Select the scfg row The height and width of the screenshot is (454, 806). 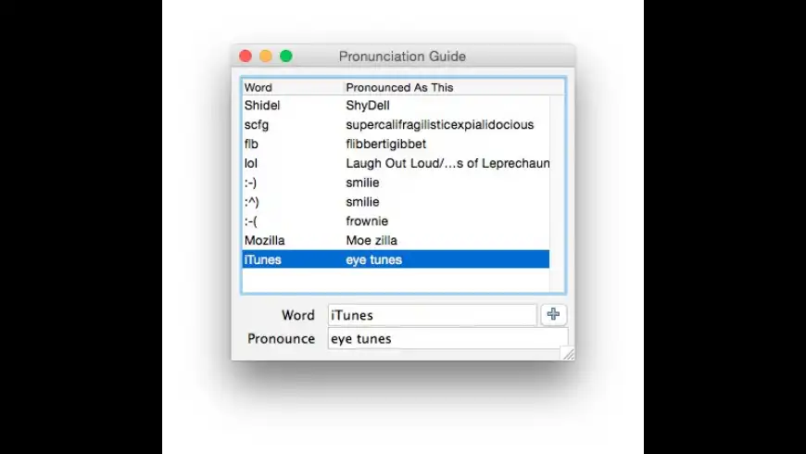pyautogui.click(x=396, y=124)
